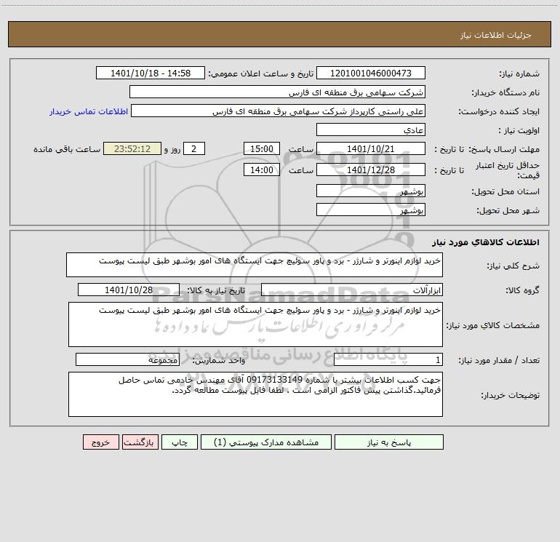The width and height of the screenshot is (560, 542).
Task: Click label 'استان محل تحویل:'
Action: (505, 192)
